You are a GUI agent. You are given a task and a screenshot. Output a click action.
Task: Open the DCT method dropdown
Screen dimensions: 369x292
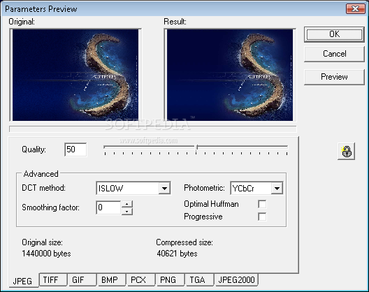click(x=164, y=188)
